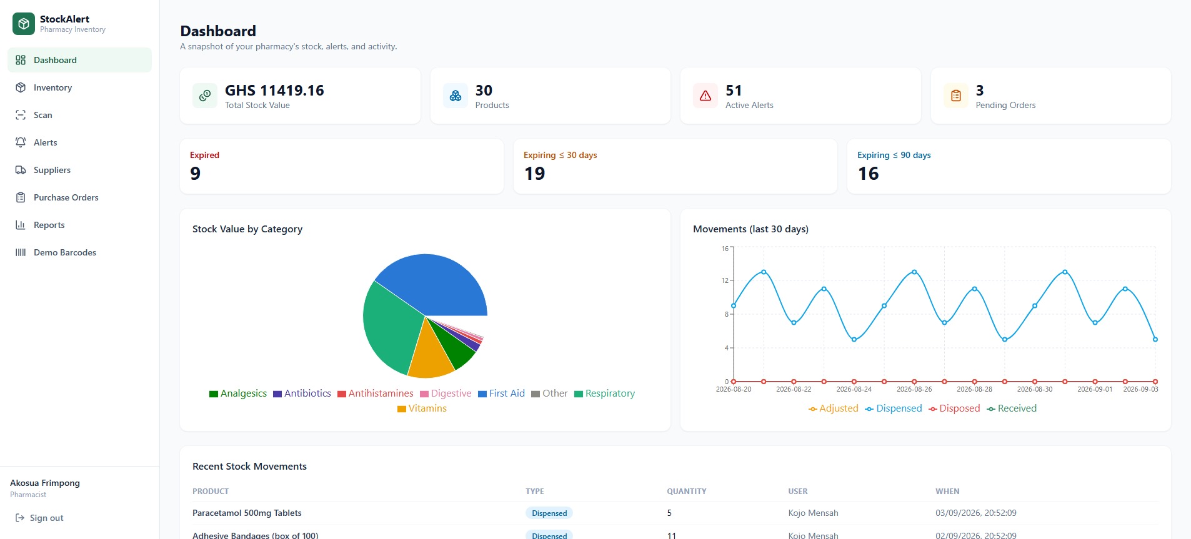Click the Demo Barcodes barcode icon
Screen dimensions: 1191x539
click(21, 252)
